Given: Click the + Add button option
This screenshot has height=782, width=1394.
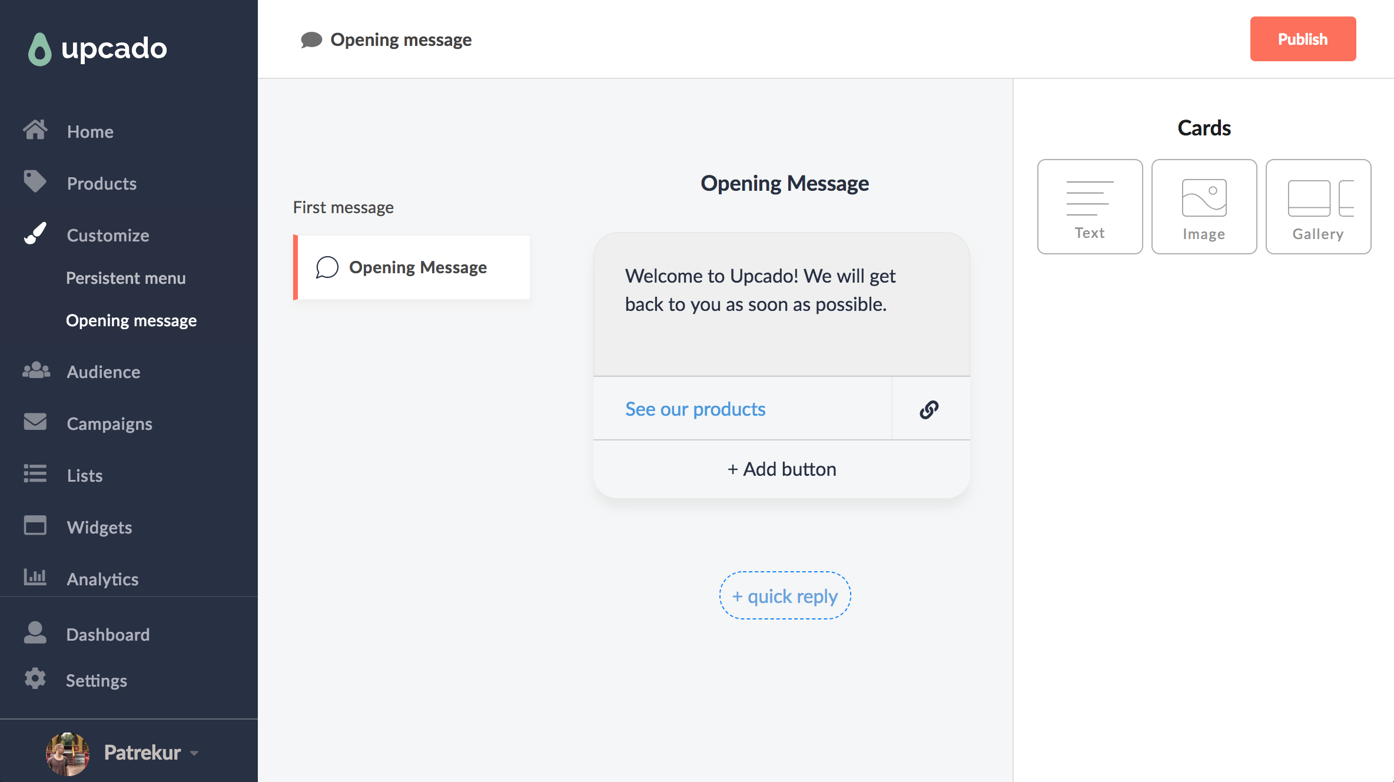Looking at the screenshot, I should [x=782, y=469].
